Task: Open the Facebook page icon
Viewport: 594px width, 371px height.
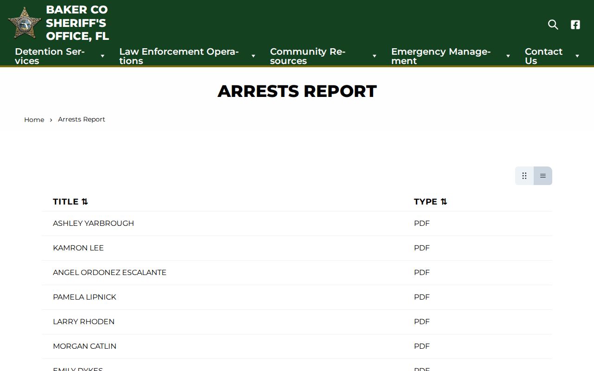Action: point(575,25)
